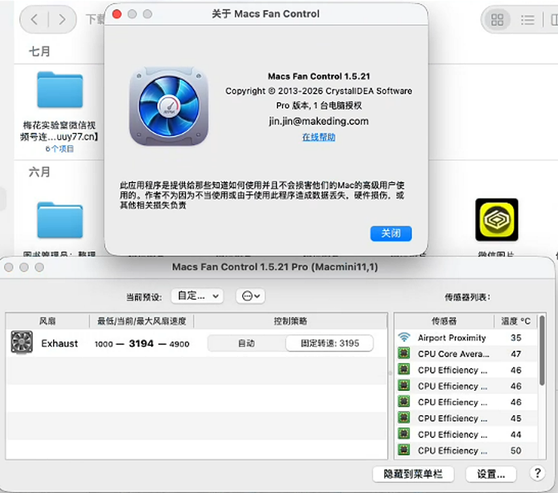Select 固定转速: 3195 for the Exhaust fan
Image resolution: width=558 pixels, height=493 pixels.
(x=330, y=343)
